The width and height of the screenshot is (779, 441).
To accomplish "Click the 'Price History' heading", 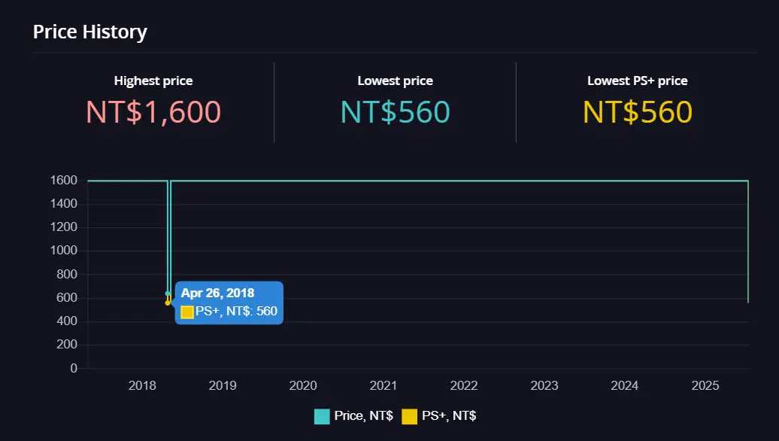I will [90, 32].
